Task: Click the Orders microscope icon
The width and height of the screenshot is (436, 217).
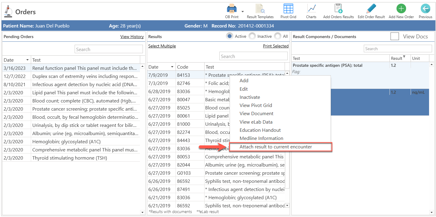Action: [x=8, y=11]
